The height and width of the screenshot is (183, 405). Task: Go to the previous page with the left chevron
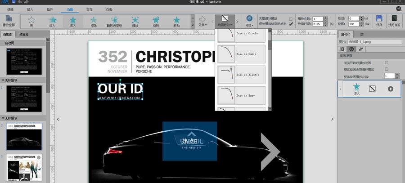click(x=58, y=119)
